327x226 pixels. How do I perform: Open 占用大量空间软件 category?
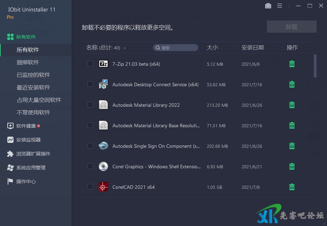tap(39, 100)
